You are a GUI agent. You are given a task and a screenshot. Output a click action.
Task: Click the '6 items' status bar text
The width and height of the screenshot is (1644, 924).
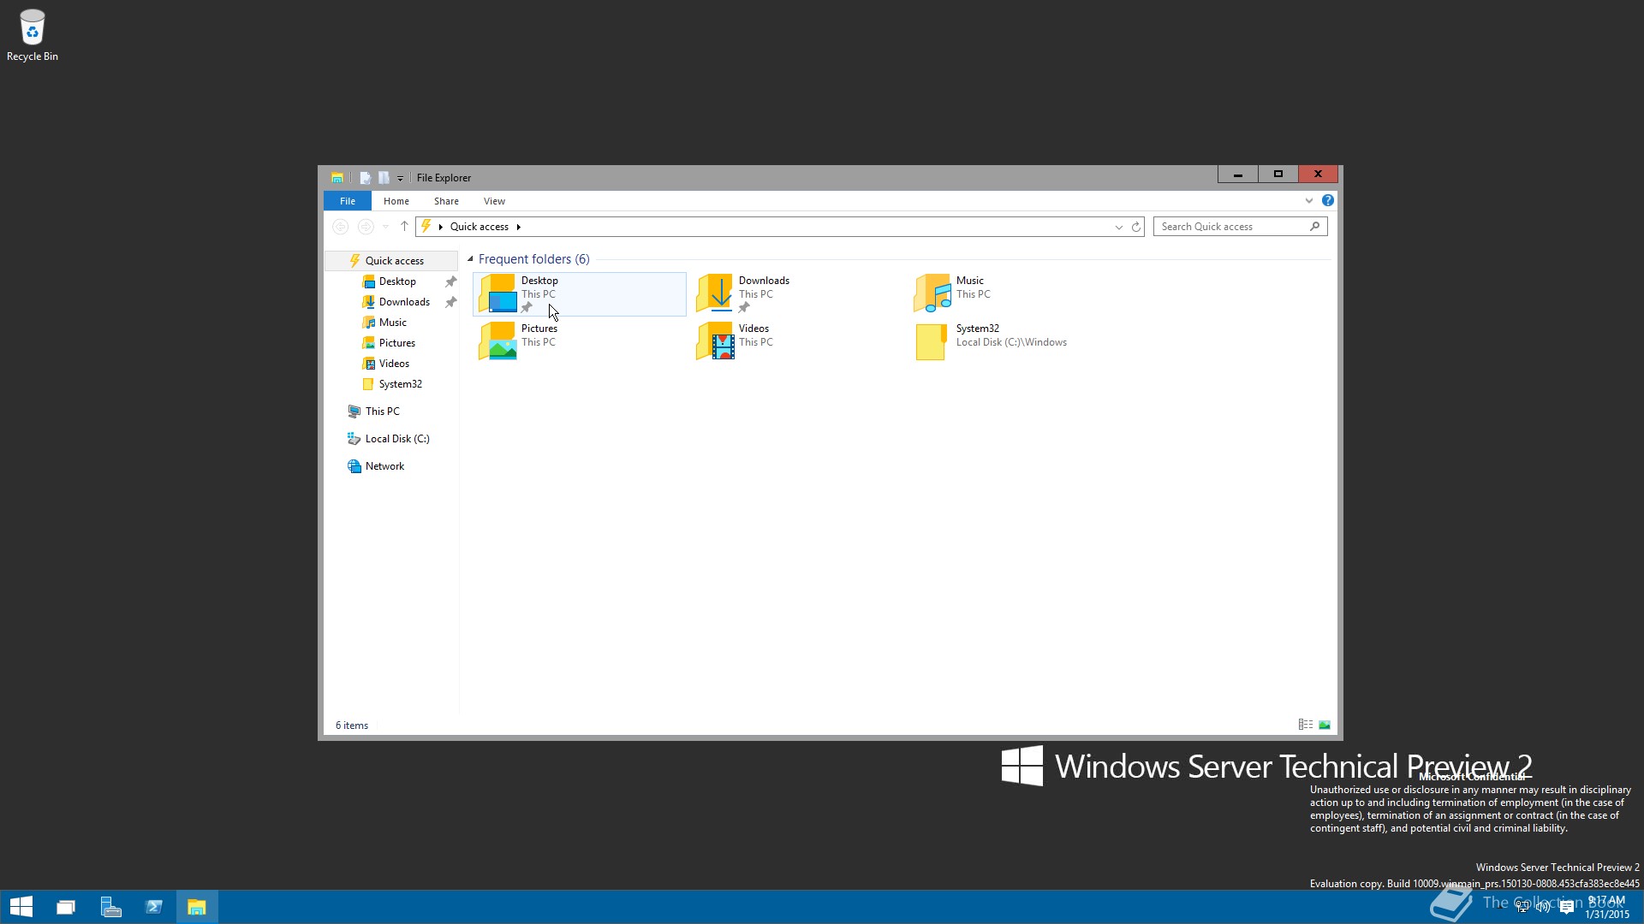[352, 726]
